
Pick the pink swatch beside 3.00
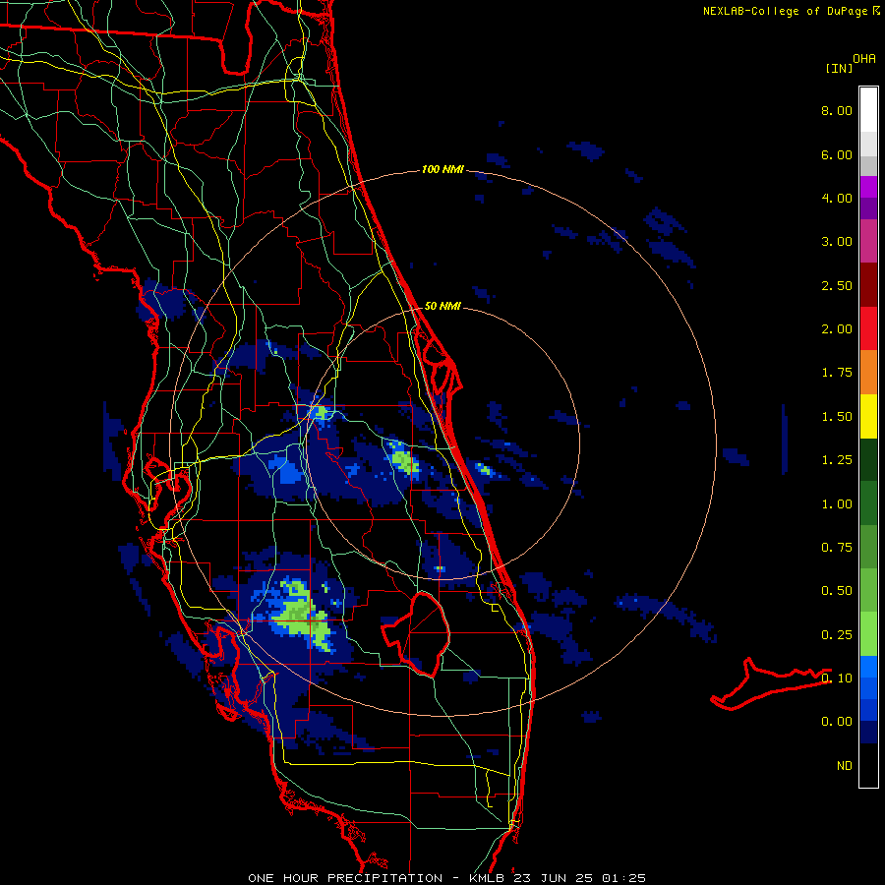(x=868, y=242)
